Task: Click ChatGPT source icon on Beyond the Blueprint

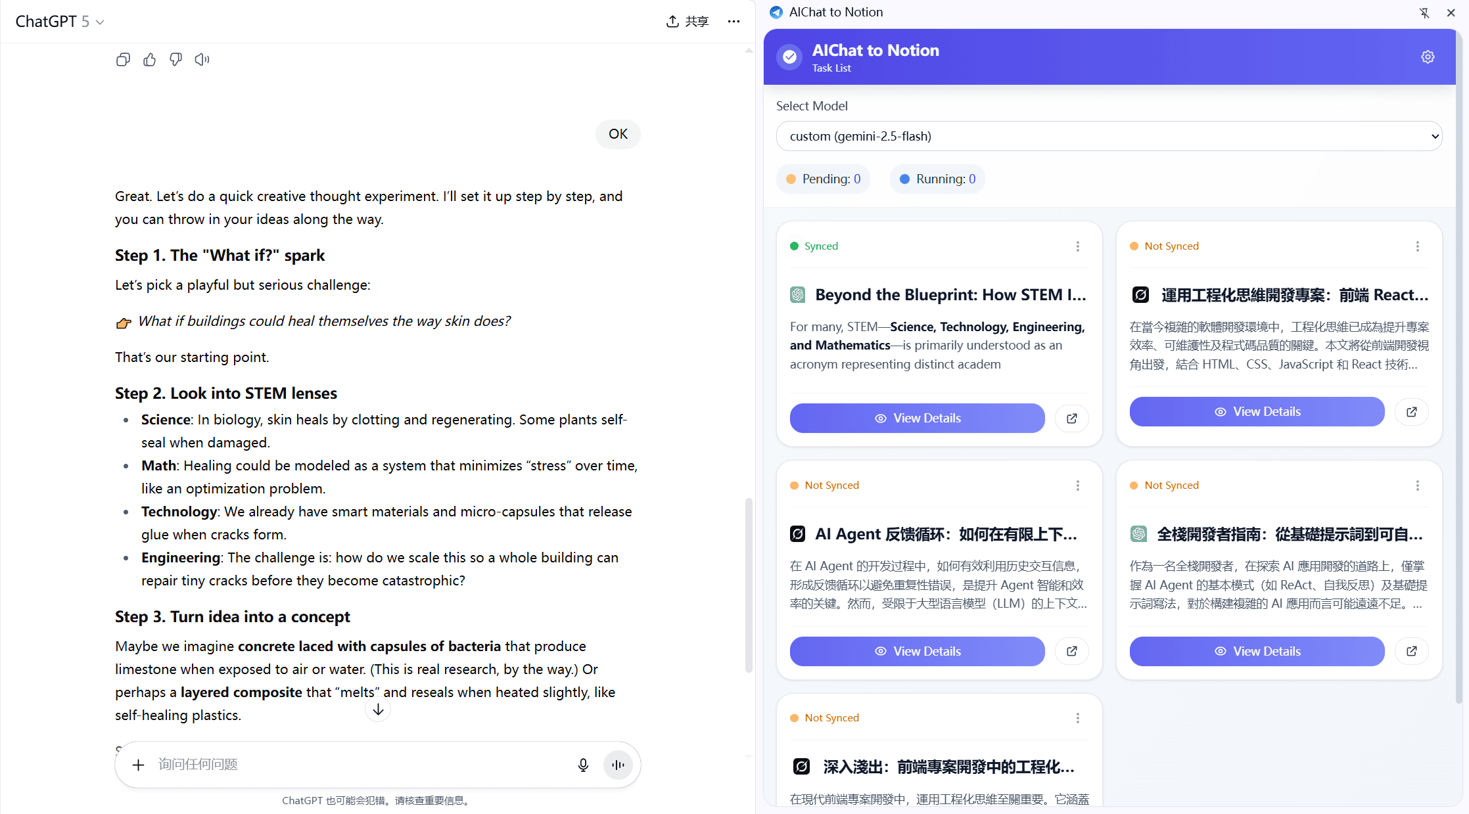Action: point(798,295)
